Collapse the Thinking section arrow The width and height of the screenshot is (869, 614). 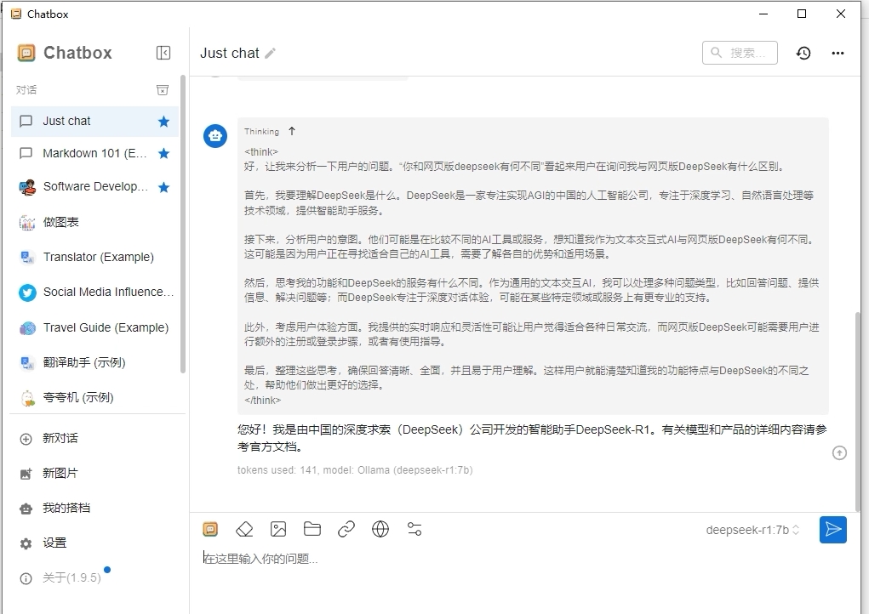(292, 131)
